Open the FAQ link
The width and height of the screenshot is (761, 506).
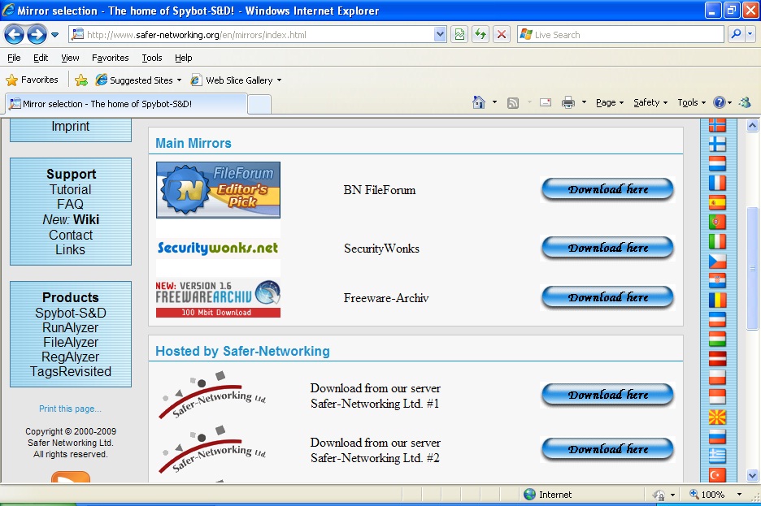tap(71, 205)
